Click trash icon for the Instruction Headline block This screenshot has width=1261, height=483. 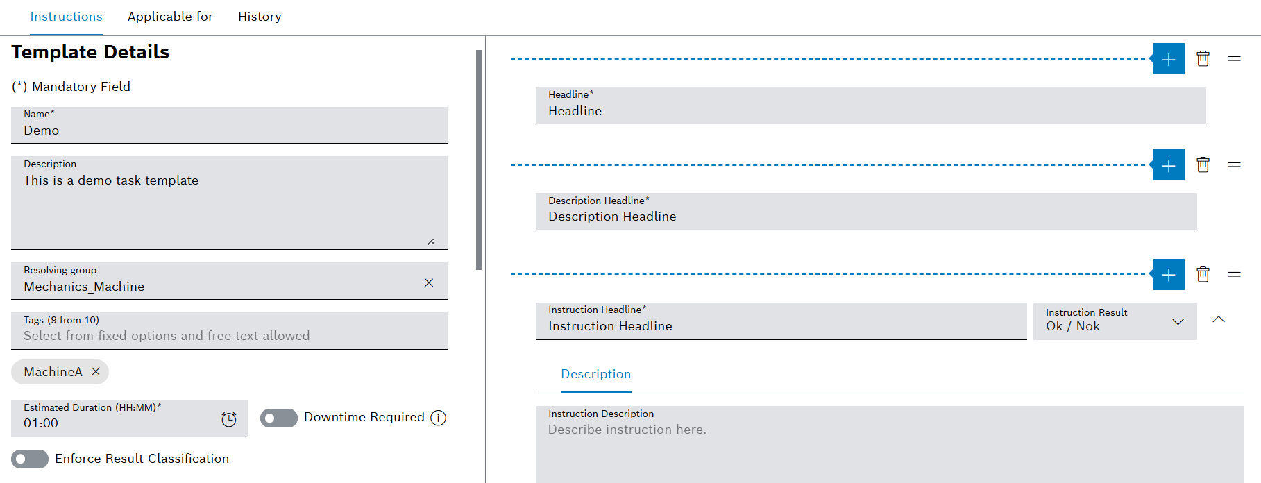[x=1203, y=275]
